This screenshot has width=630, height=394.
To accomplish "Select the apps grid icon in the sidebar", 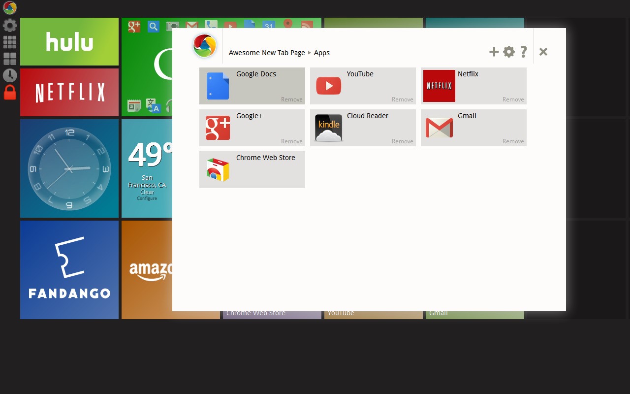I will click(x=10, y=41).
